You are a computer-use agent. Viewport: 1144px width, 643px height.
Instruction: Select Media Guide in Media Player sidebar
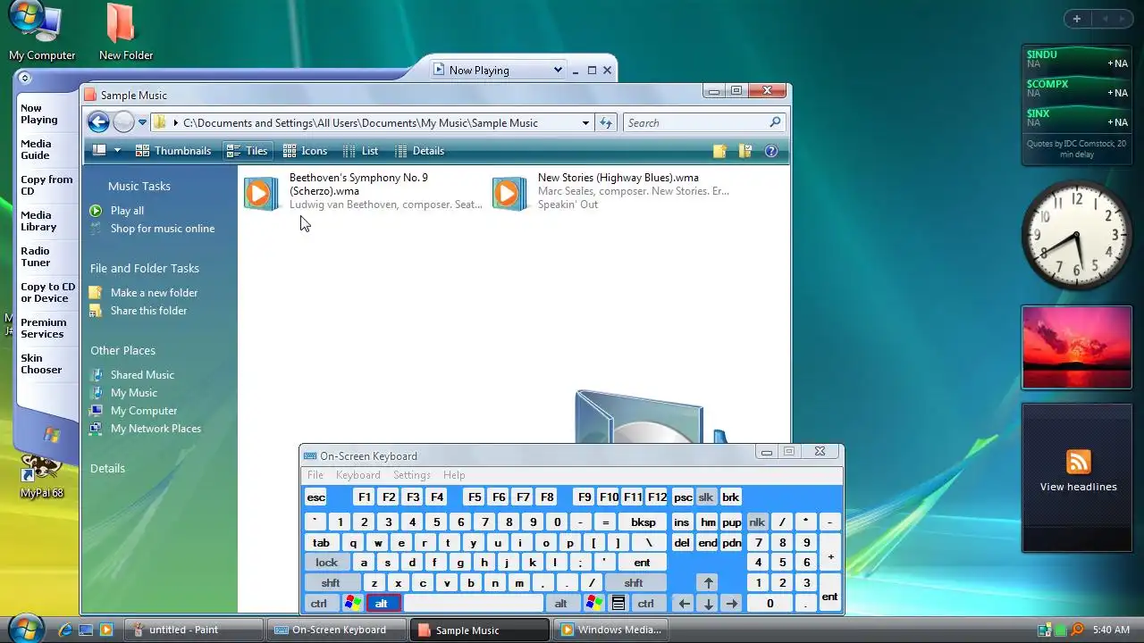[36, 149]
